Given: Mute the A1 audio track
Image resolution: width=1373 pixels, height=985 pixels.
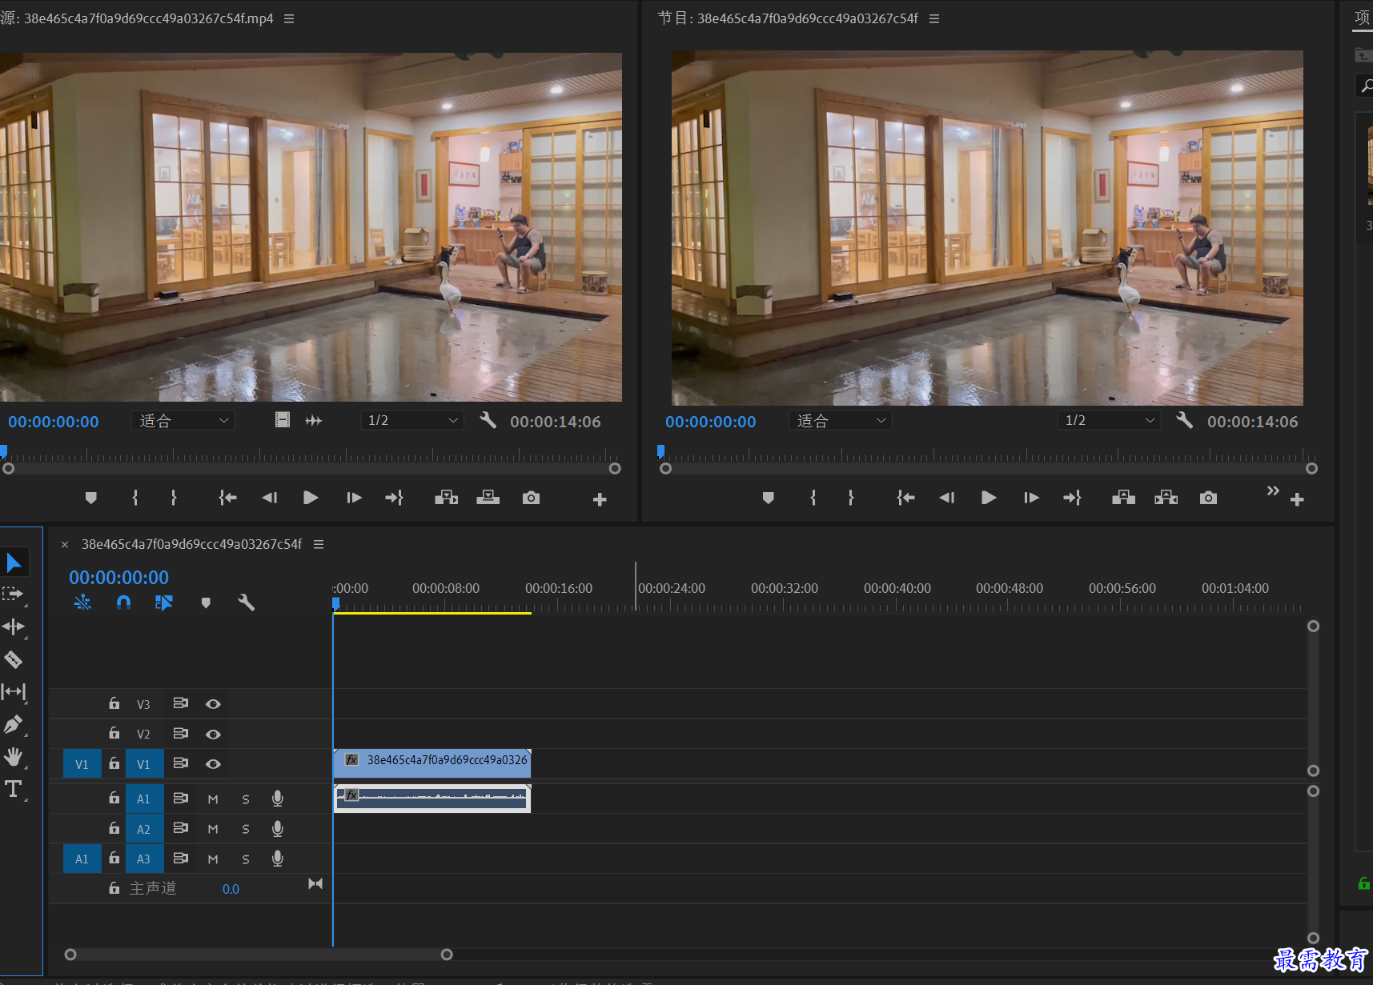Looking at the screenshot, I should click(x=213, y=799).
